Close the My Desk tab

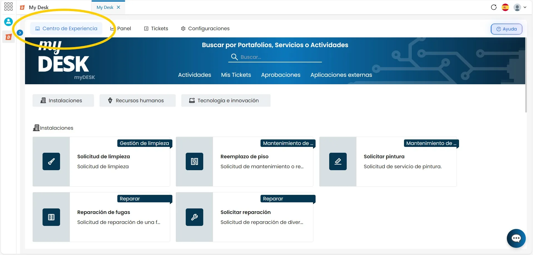(118, 7)
